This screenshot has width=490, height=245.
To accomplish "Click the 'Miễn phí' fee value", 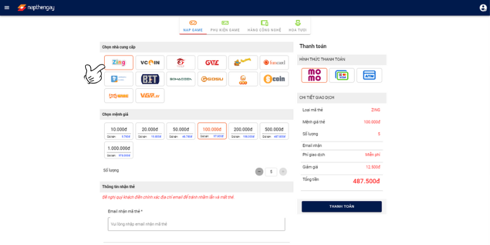I will pyautogui.click(x=373, y=155).
